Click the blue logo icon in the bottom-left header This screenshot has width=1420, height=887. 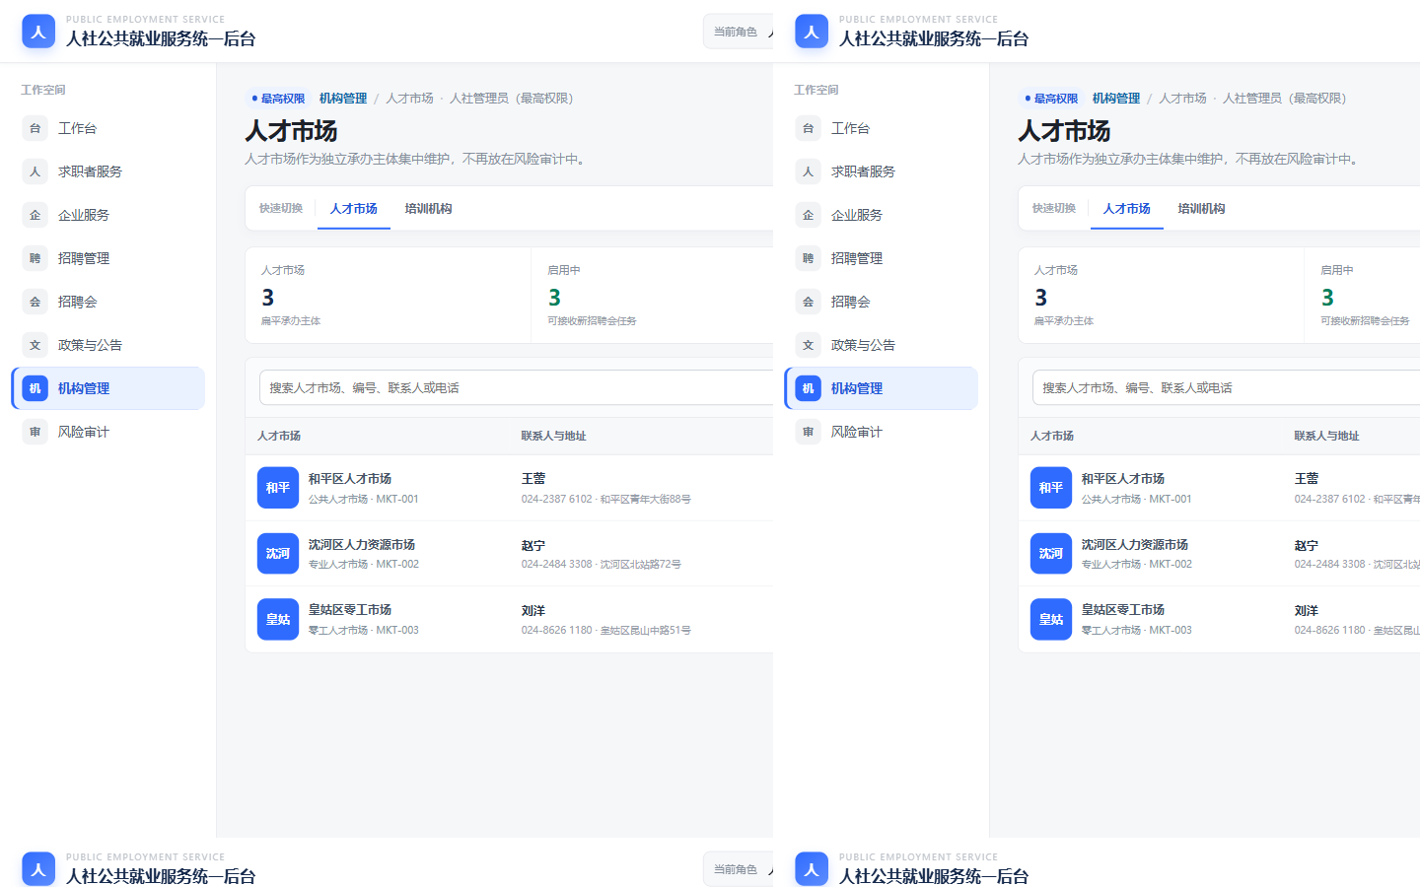click(38, 869)
